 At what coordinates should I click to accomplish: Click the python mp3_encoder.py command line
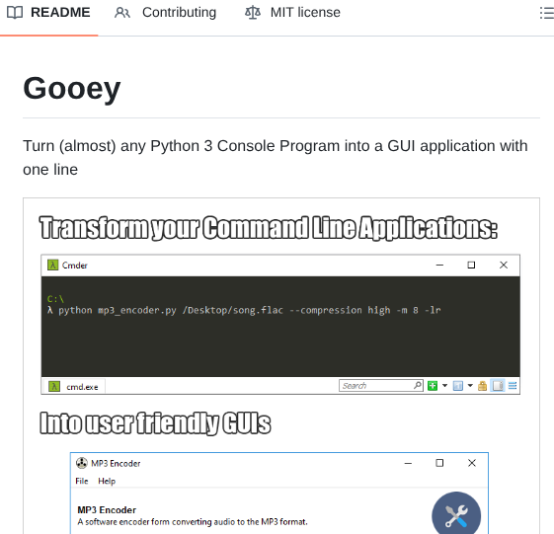244,311
